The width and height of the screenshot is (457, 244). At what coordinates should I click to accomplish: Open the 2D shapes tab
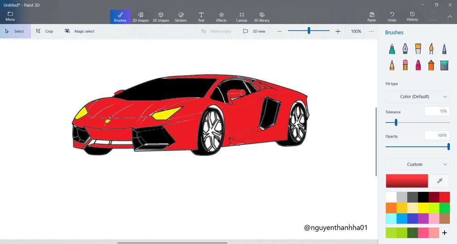tap(141, 17)
